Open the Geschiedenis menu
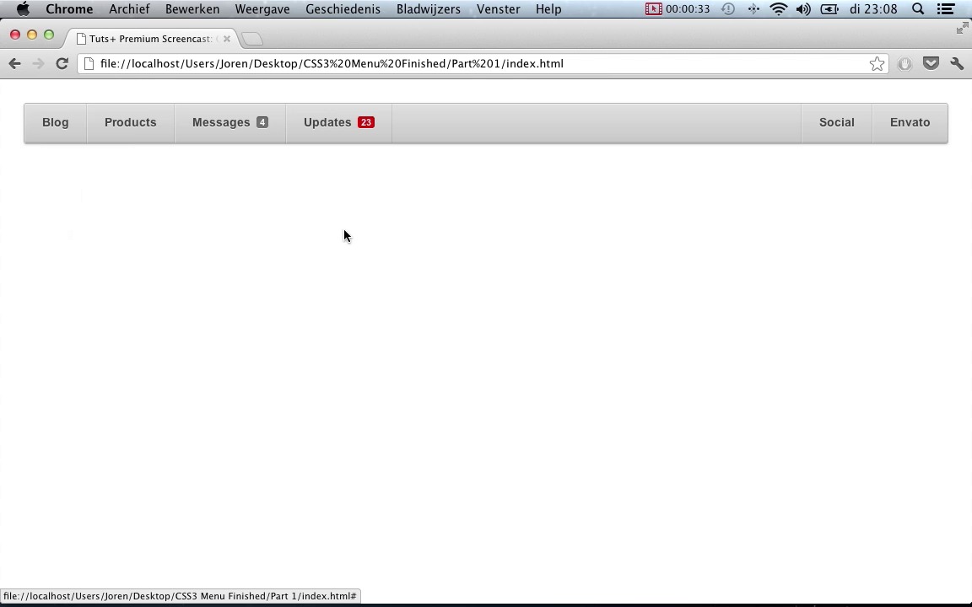This screenshot has width=972, height=607. pyautogui.click(x=343, y=8)
